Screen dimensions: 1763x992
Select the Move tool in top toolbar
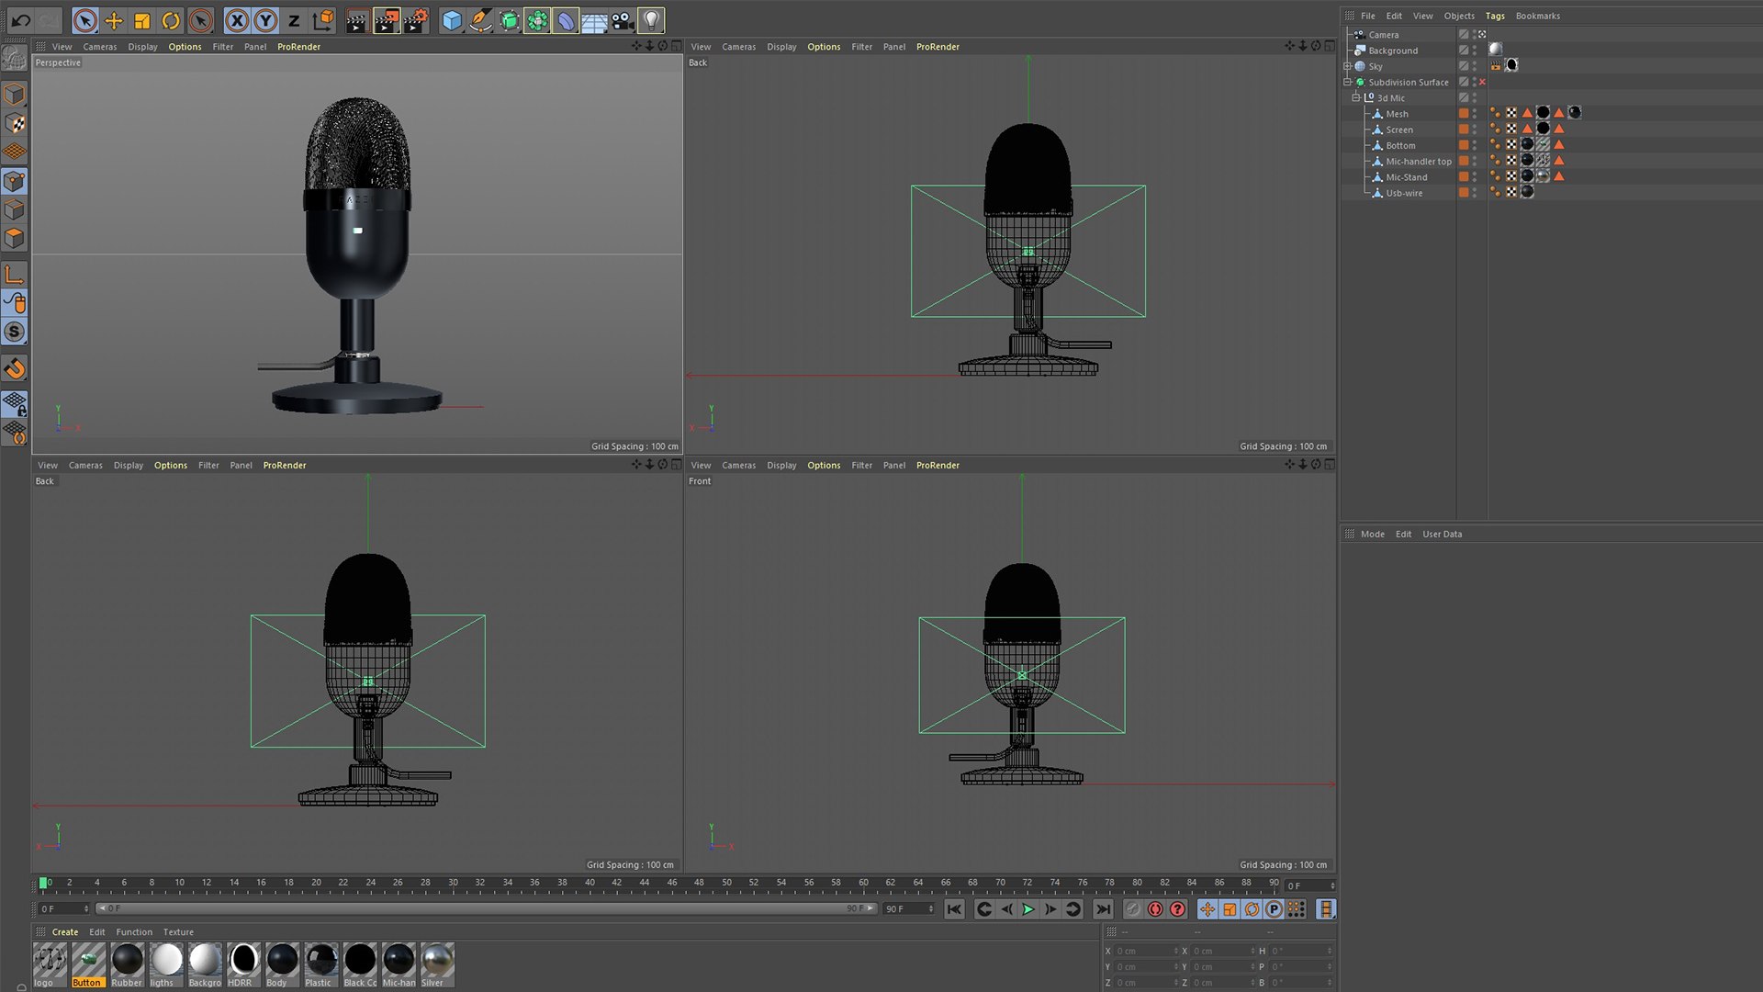tap(114, 19)
